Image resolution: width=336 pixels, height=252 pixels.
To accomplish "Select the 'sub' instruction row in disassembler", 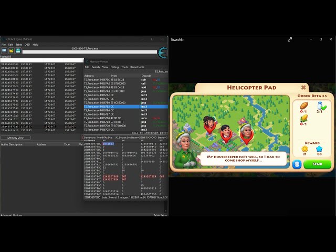I will click(126, 80).
